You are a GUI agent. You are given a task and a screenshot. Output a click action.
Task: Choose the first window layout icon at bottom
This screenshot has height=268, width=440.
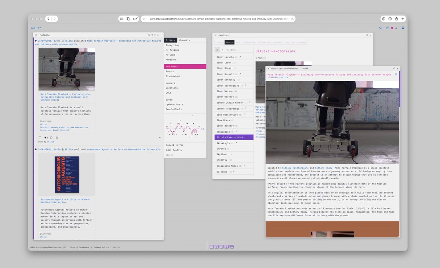click(x=212, y=247)
